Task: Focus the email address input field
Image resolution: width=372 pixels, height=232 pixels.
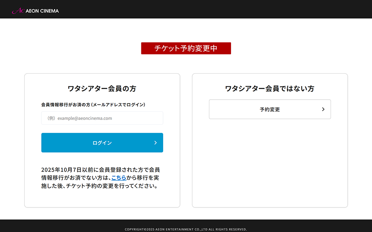Action: (x=102, y=118)
